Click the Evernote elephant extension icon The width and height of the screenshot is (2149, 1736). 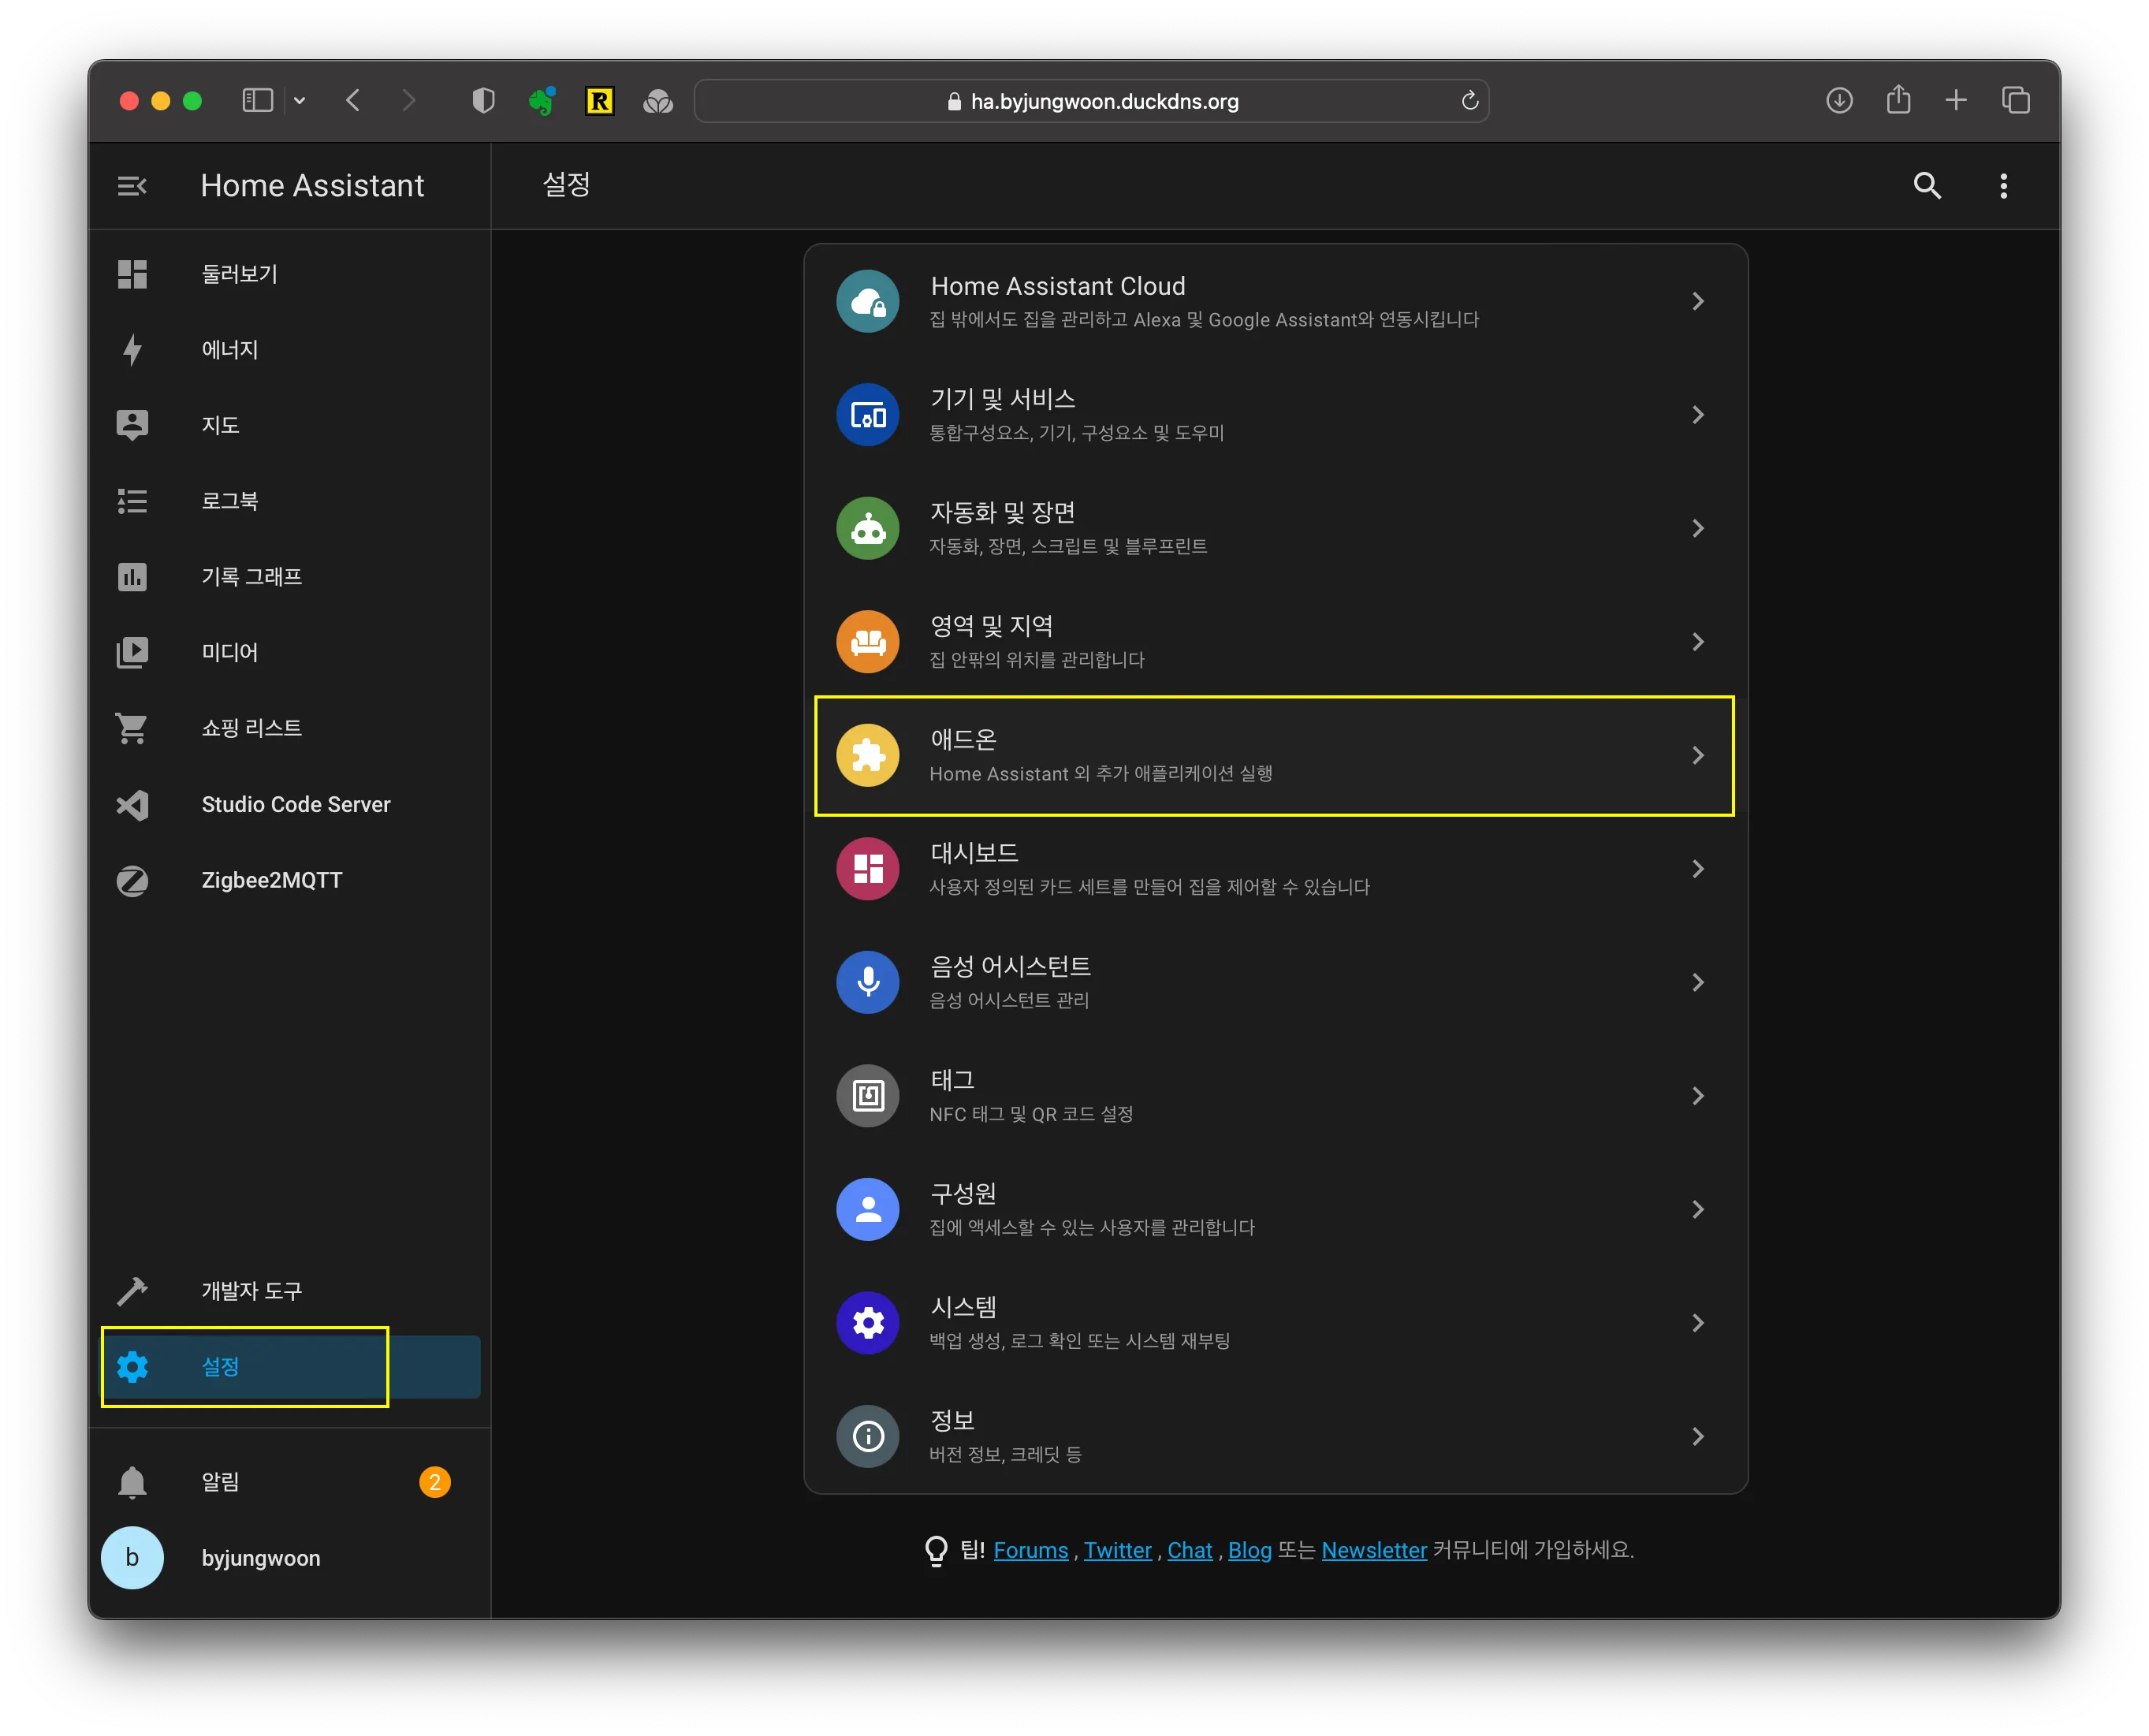[x=541, y=101]
